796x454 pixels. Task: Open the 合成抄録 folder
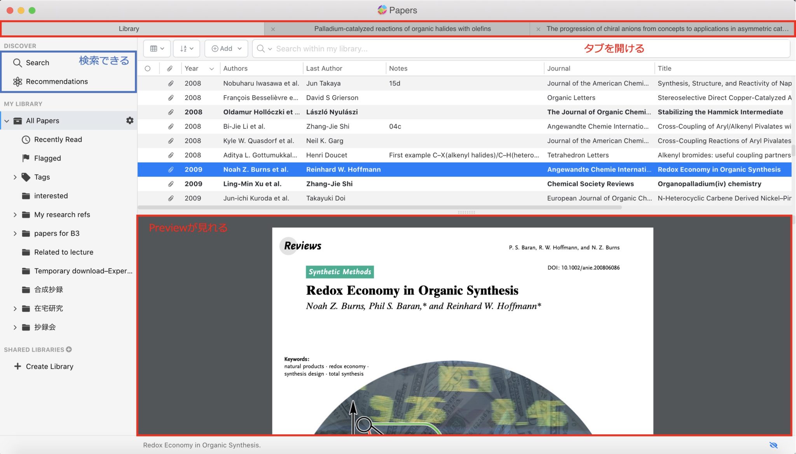pos(43,290)
